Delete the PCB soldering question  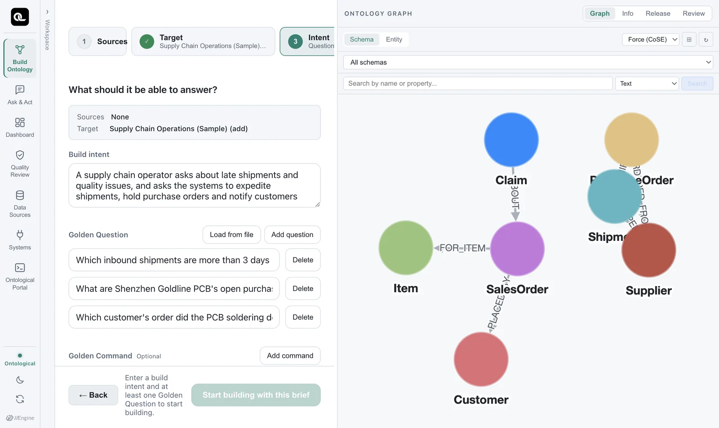pos(303,317)
